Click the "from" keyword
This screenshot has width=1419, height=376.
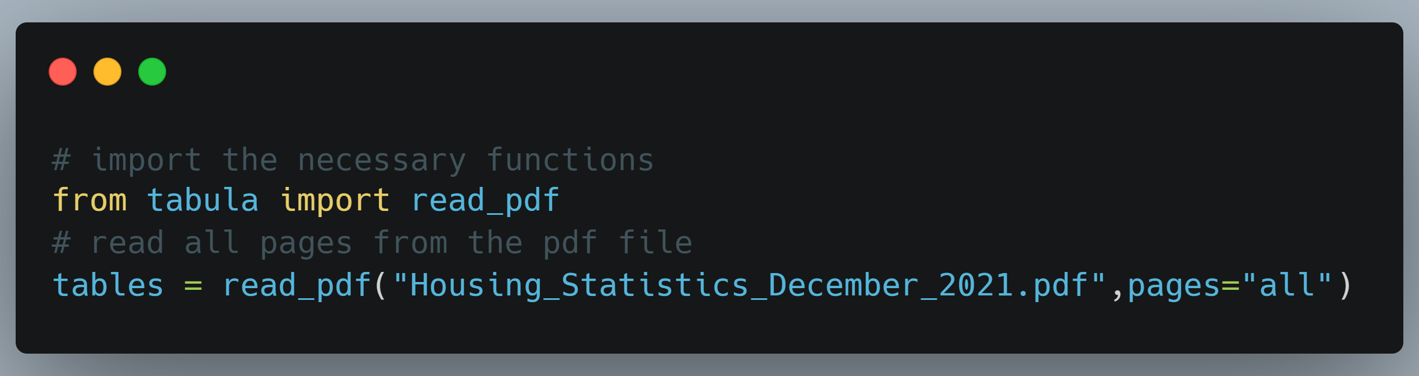point(90,200)
